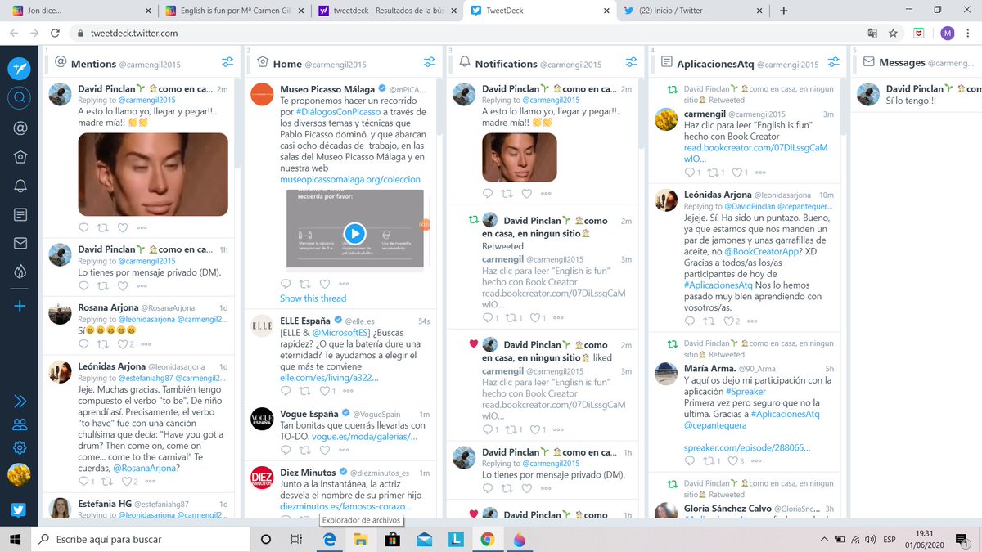The height and width of the screenshot is (552, 982).
Task: Reload the TweetDeck page
Action: click(55, 34)
